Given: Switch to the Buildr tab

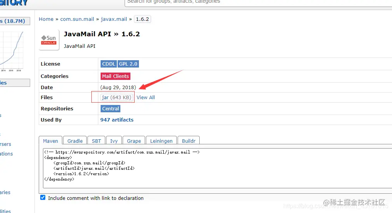Looking at the screenshot, I should (188, 140).
